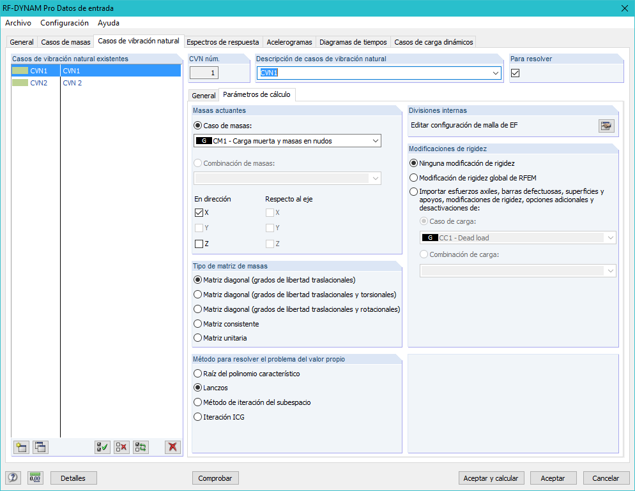This screenshot has height=491, width=635.
Task: Open the Combinación de masas dropdown
Action: (287, 178)
